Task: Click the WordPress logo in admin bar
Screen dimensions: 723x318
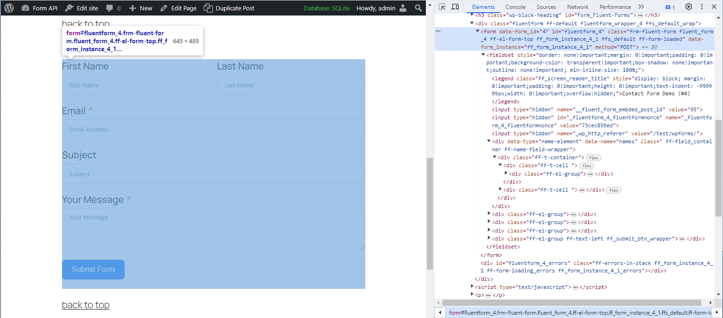Action: click(9, 8)
